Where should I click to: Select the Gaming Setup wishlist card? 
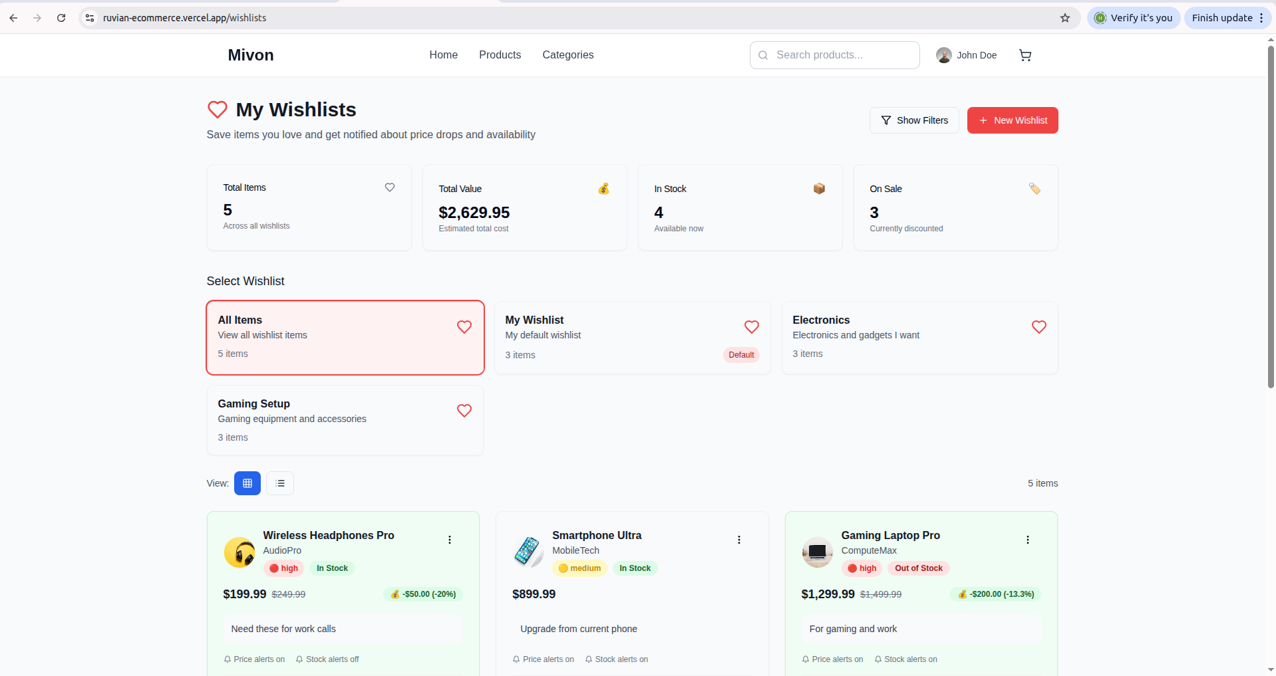tap(345, 420)
